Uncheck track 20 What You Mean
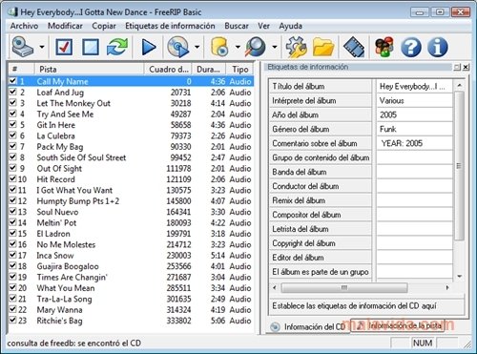The height and width of the screenshot is (354, 477). pos(12,287)
